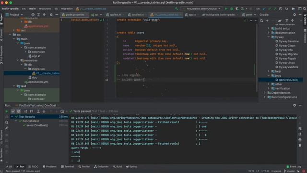Click master git branch in status bar

coord(289,171)
